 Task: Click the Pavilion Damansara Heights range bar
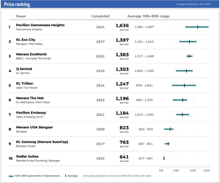(197, 27)
